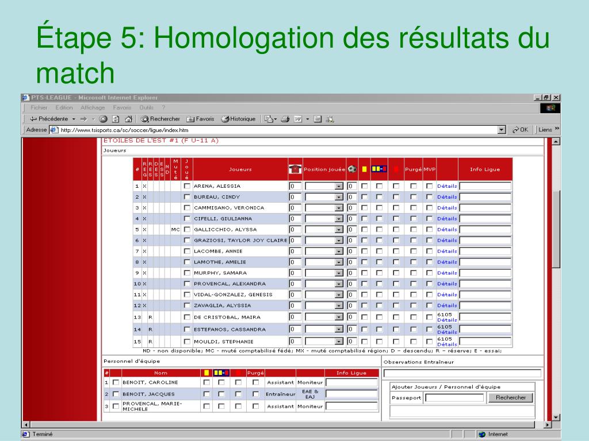
Task: Click the Internet zone status bar icon
Action: tap(483, 434)
